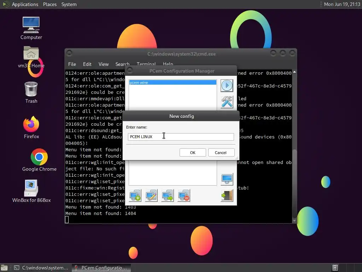Viewport: 362px width, 272px height.
Task: Click 'Menu item not found: 1404' terminal line
Action: click(101, 213)
